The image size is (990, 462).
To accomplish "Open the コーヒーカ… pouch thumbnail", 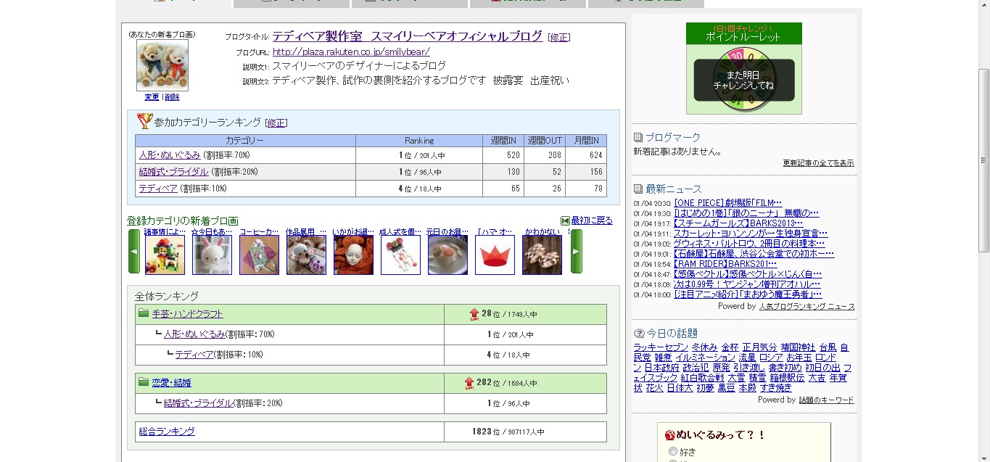I will coord(259,255).
